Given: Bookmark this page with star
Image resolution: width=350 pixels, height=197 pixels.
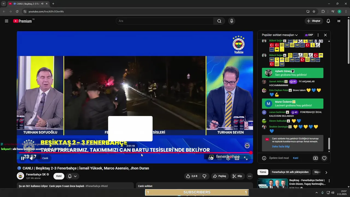Looking at the screenshot, I should pos(314,11).
